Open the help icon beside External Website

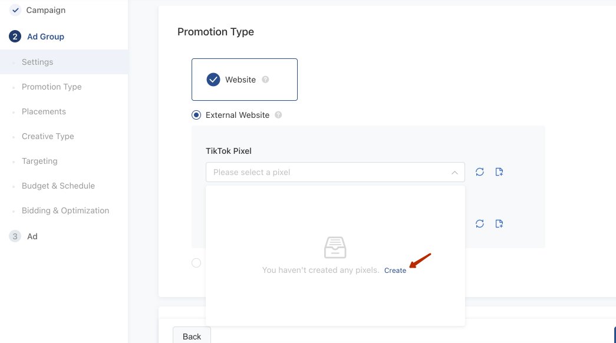click(x=278, y=115)
